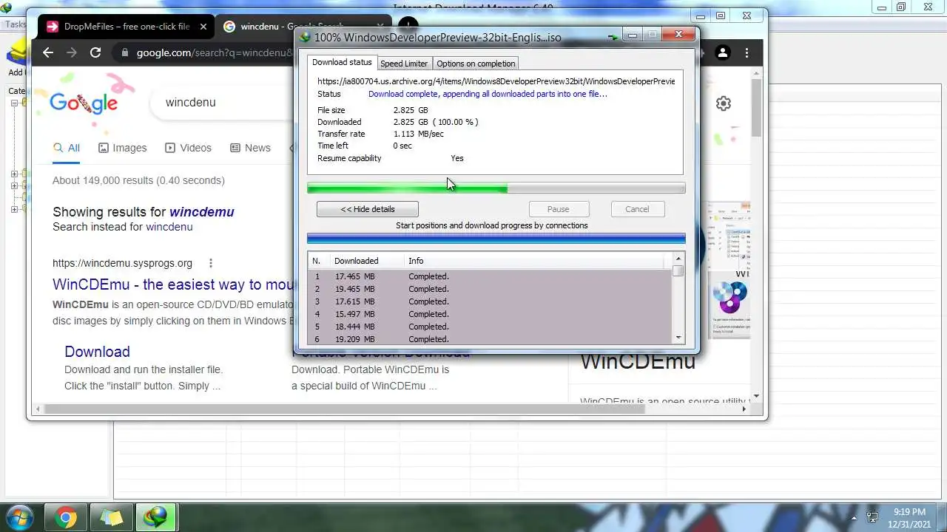
Task: Click the IDM green arrow title button
Action: pos(613,36)
